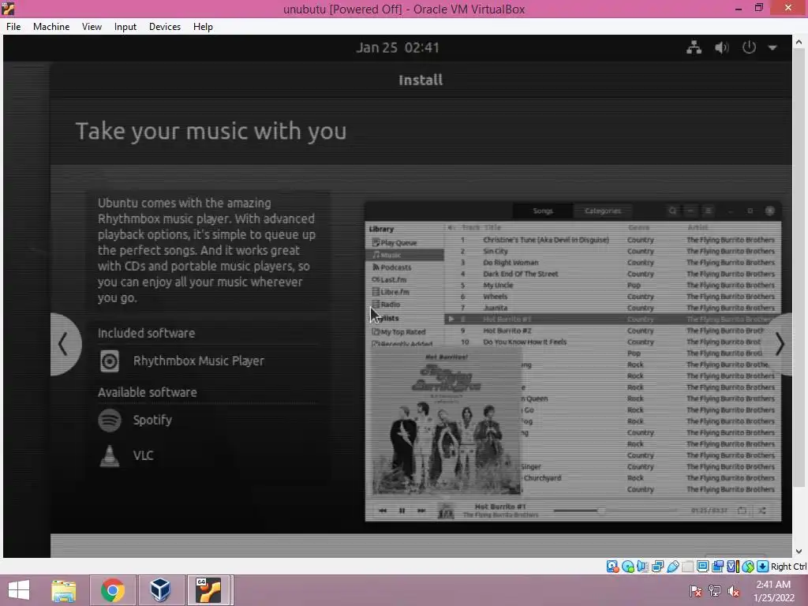The image size is (808, 606).
Task: Click the running VM taskbar button
Action: tap(208, 590)
